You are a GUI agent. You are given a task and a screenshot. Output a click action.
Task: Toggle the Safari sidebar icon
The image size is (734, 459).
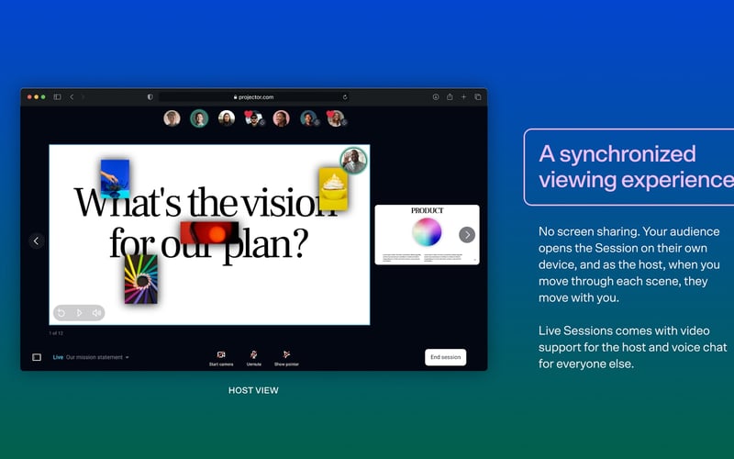pos(57,97)
